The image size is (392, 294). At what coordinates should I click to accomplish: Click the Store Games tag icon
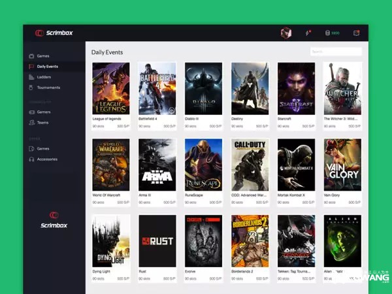31,149
